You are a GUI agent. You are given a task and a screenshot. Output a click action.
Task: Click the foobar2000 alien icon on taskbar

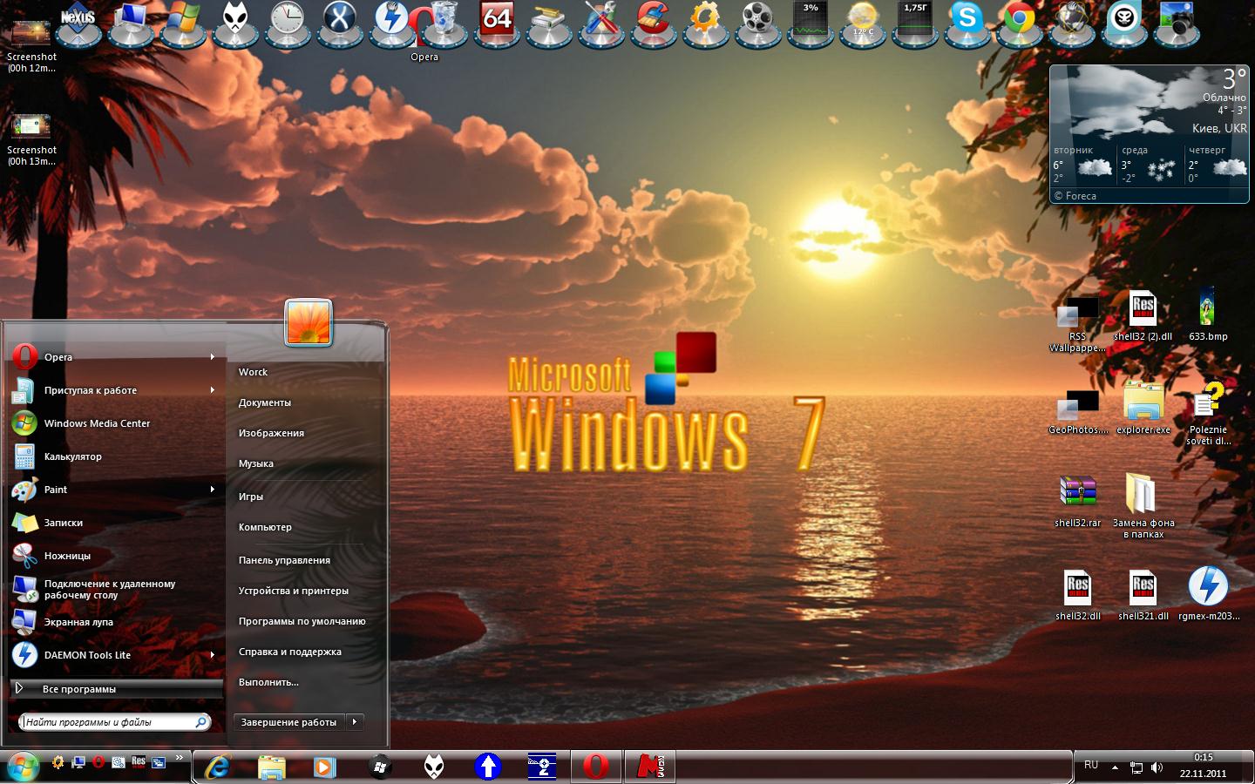tap(434, 767)
